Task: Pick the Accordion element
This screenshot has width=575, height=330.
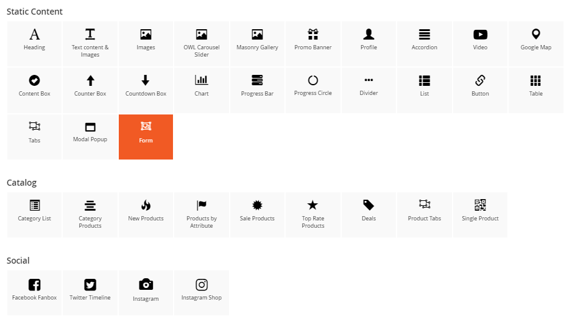Action: 425,43
